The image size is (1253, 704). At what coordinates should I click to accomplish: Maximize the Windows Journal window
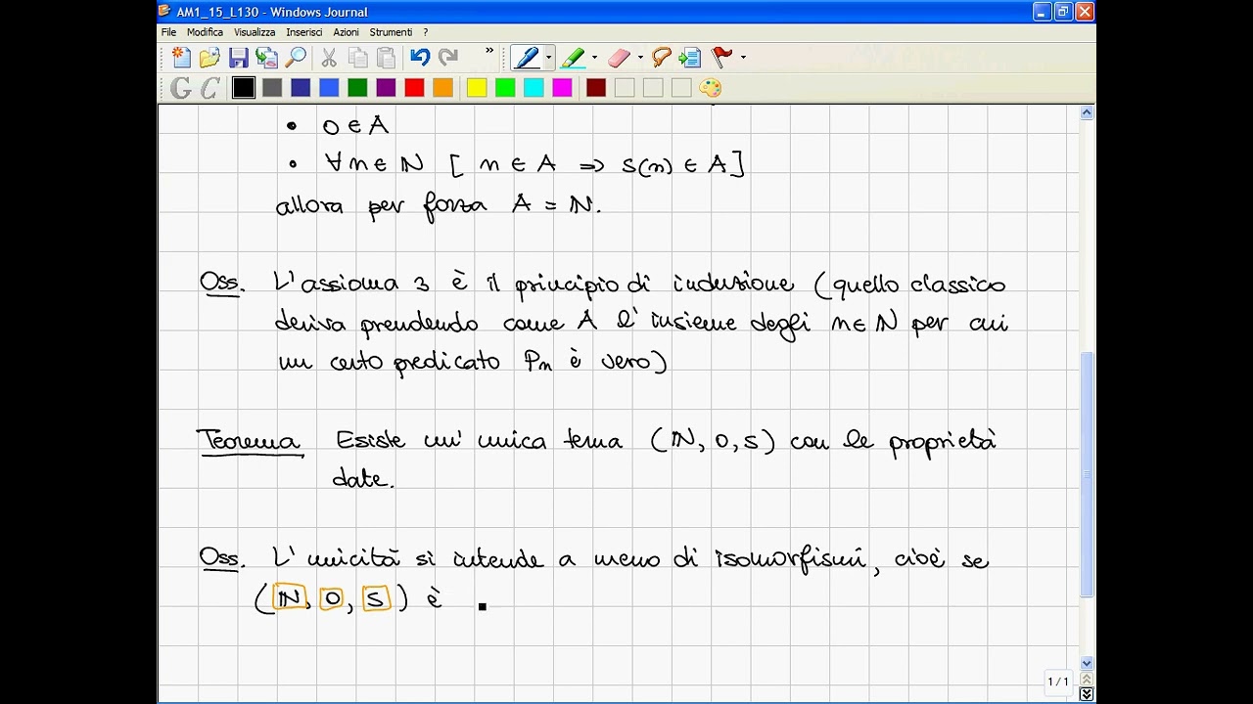1063,12
